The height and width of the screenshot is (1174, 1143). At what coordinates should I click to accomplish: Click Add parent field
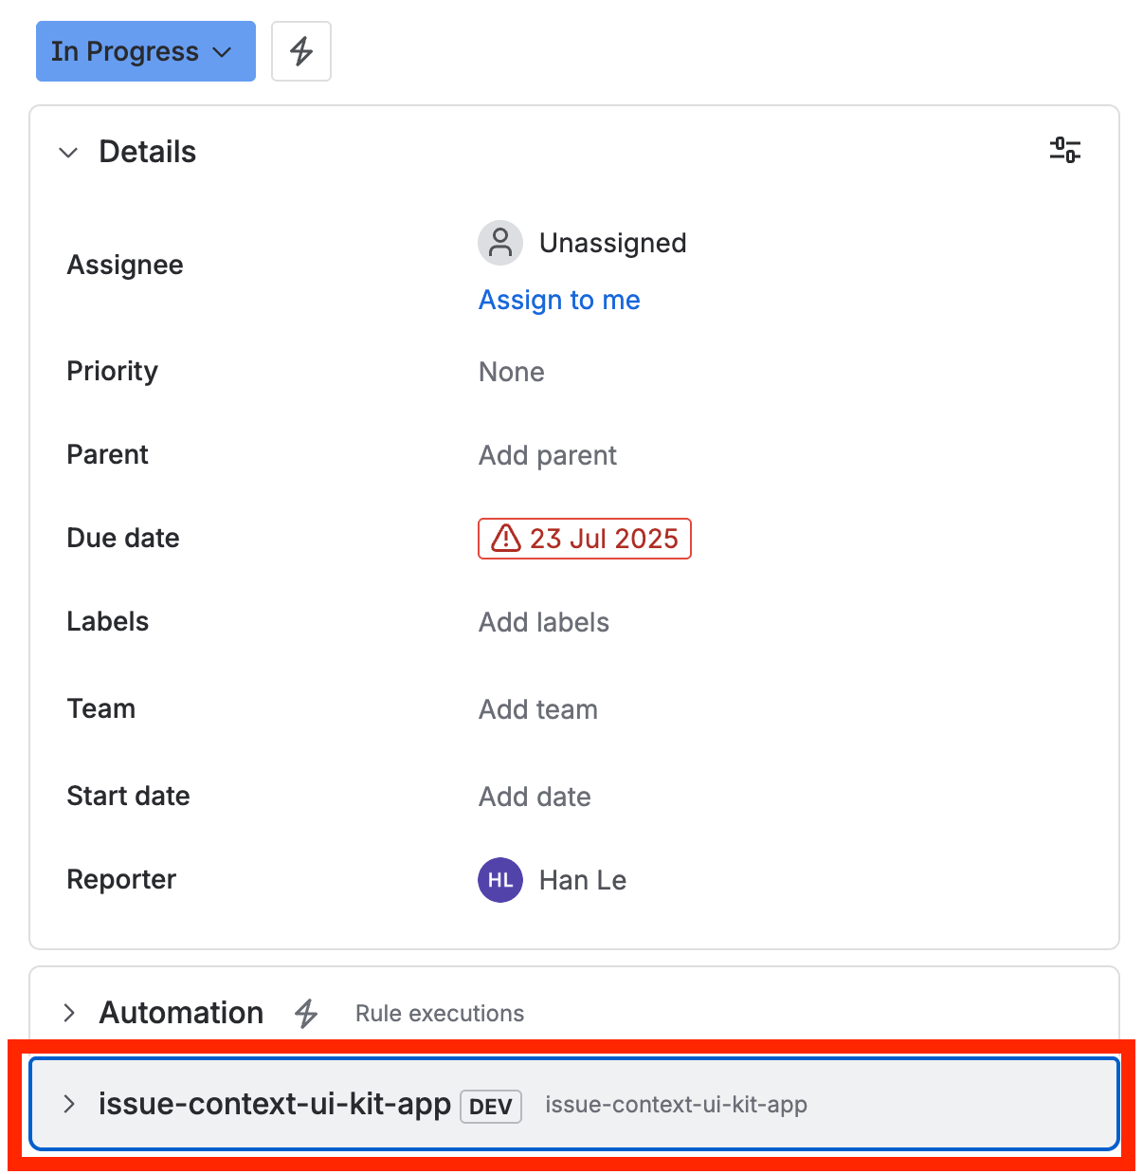[547, 455]
